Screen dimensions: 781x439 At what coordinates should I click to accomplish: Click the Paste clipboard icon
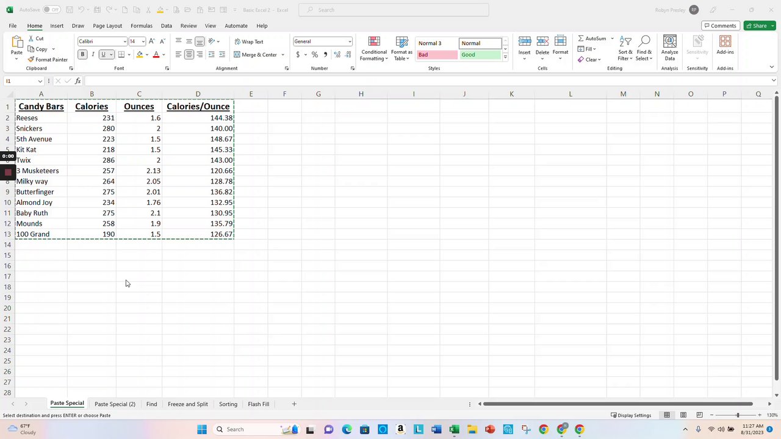pyautogui.click(x=16, y=43)
